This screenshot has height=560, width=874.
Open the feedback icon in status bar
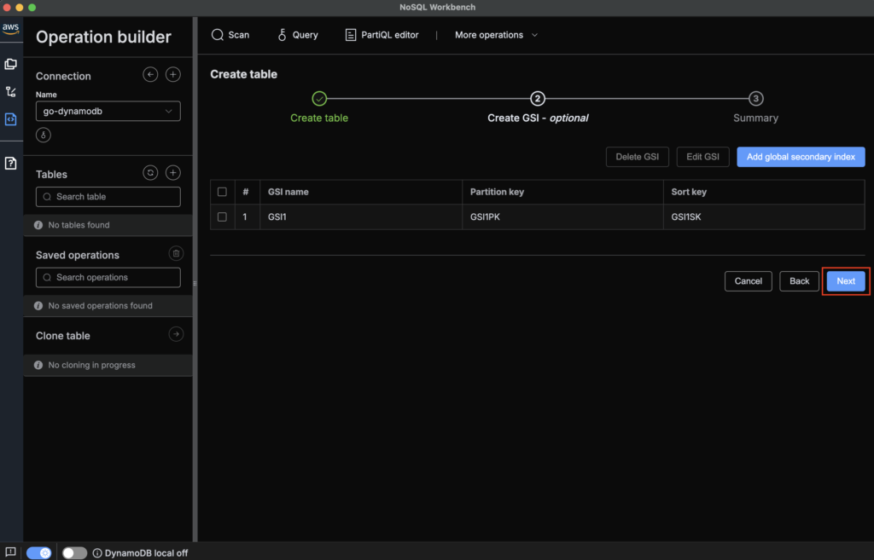(x=10, y=552)
